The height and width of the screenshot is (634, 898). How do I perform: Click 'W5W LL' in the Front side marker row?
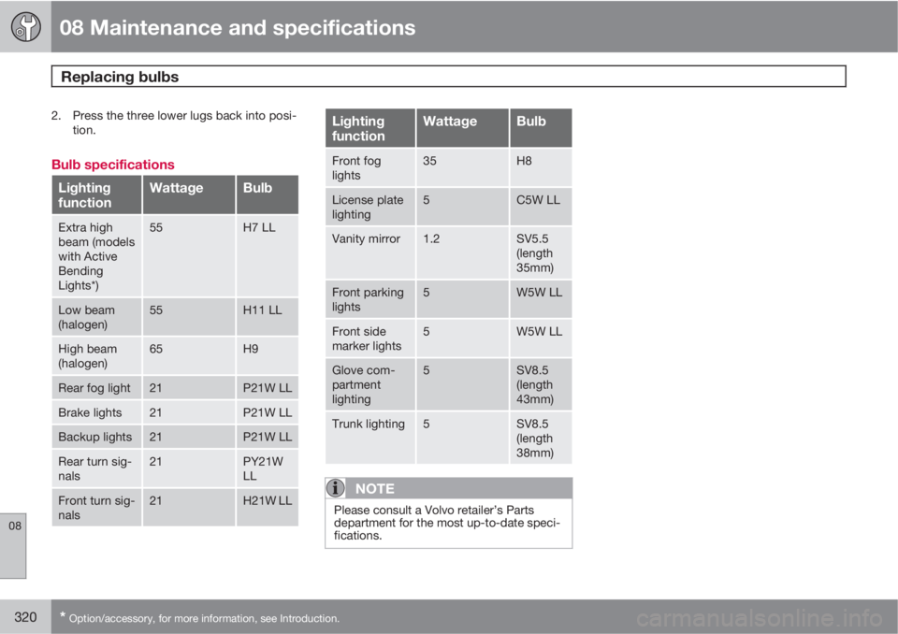click(539, 331)
